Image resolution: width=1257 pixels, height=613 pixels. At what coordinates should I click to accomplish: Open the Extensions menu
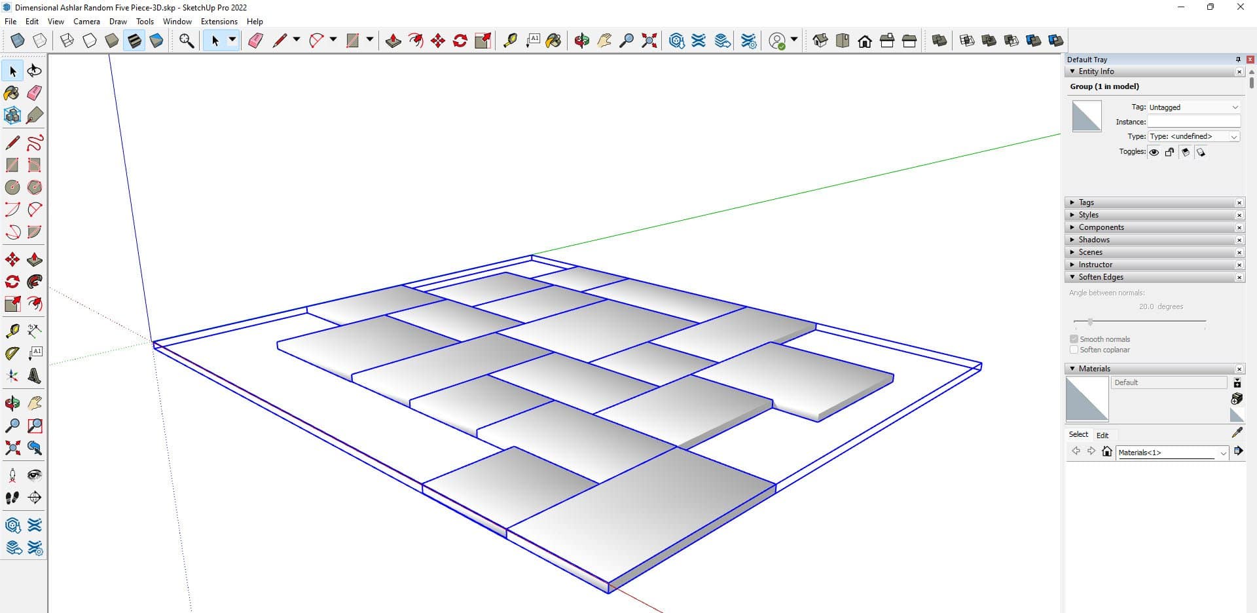tap(219, 22)
